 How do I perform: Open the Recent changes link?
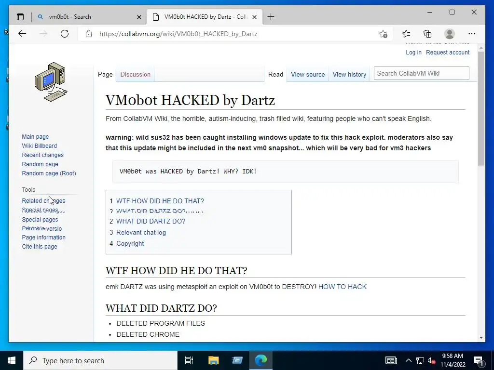pos(42,155)
